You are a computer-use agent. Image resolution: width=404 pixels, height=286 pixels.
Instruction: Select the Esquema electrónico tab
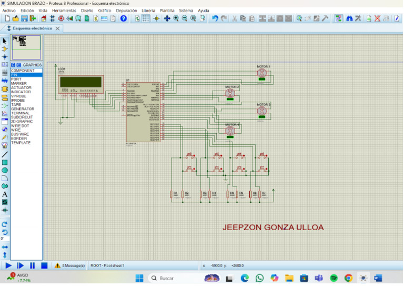(32, 28)
